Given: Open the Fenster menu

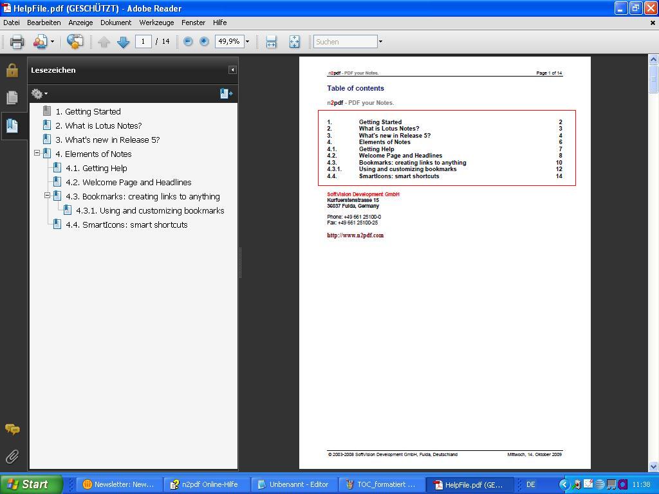Looking at the screenshot, I should coord(193,23).
